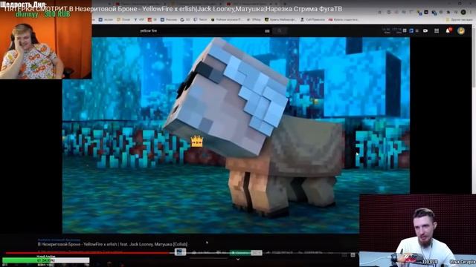Open the YouTube apps grid icon
The height and width of the screenshot is (267, 476).
click(437, 30)
